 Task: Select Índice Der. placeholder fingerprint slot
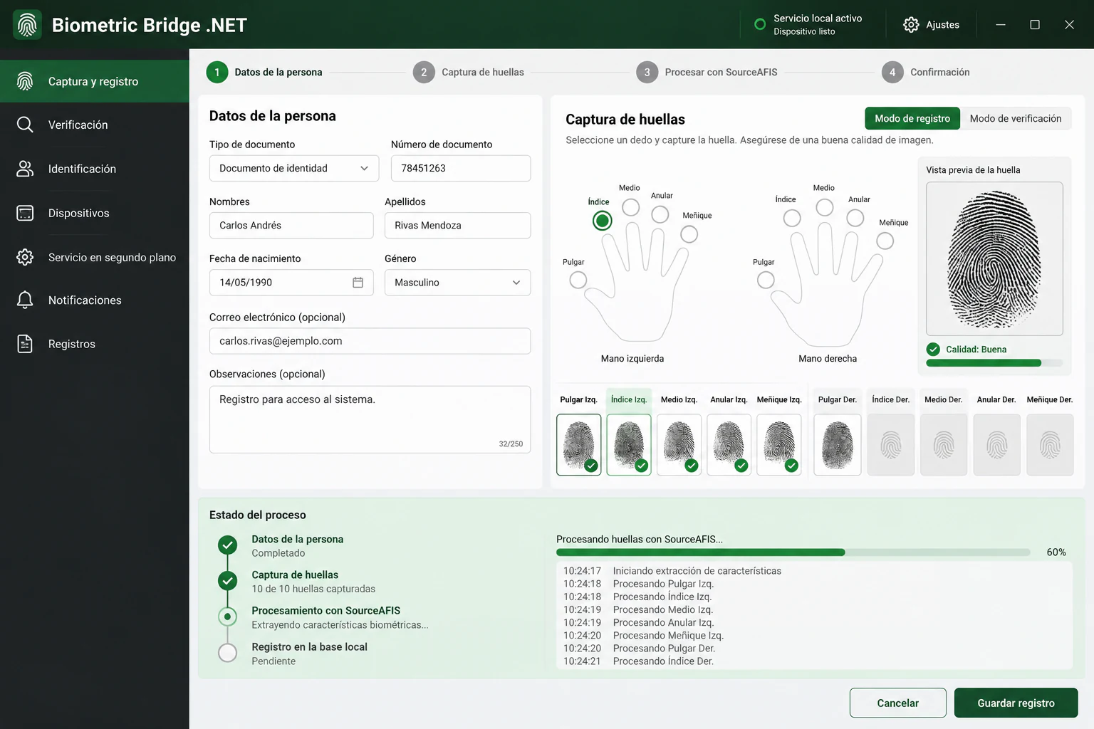click(x=891, y=445)
